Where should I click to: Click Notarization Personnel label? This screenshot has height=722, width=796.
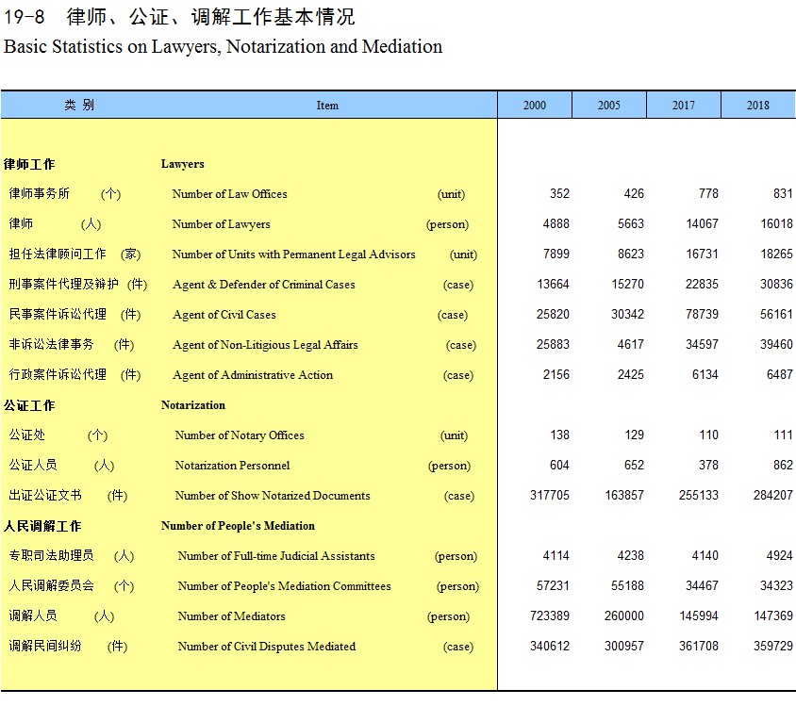click(x=232, y=466)
